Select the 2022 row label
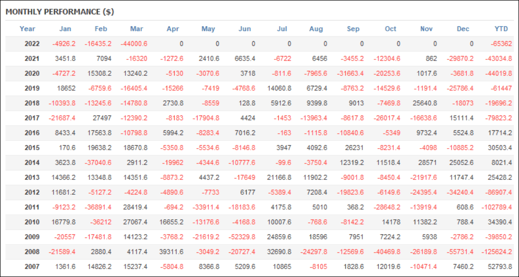The image size is (519, 277). [32, 44]
